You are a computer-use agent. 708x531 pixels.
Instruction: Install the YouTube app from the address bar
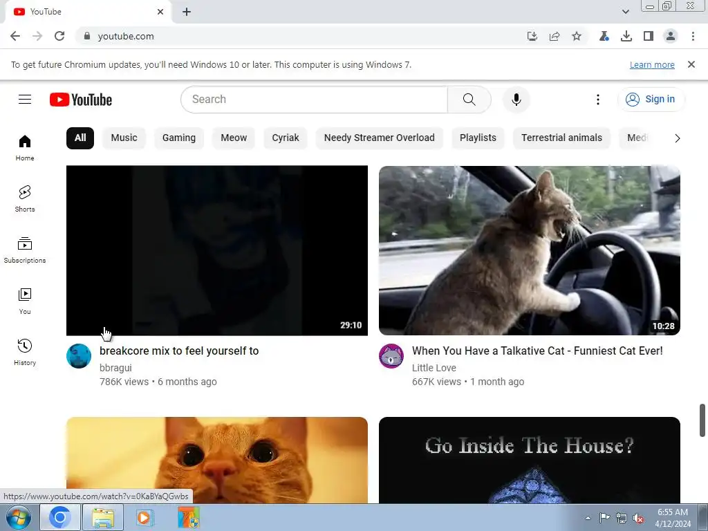(532, 36)
